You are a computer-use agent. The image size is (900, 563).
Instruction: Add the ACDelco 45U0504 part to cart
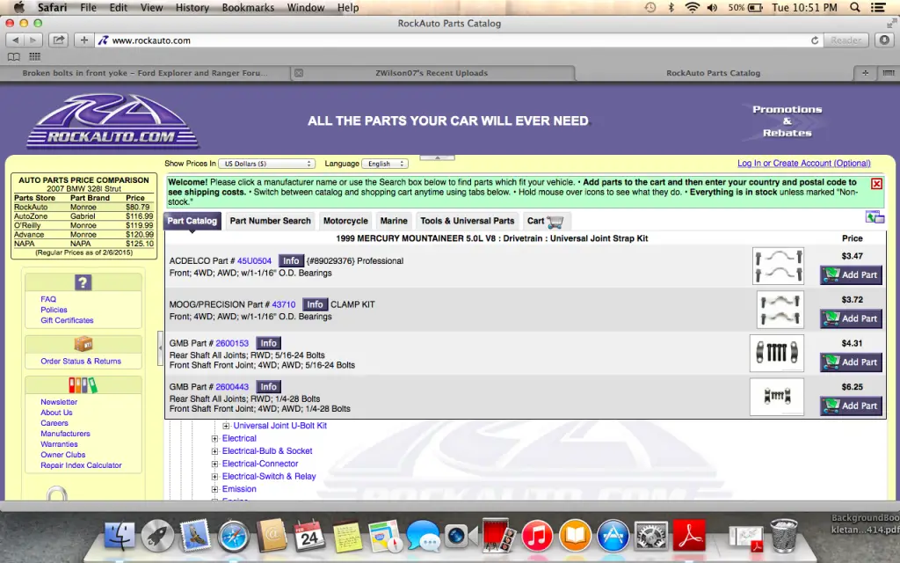(x=851, y=275)
